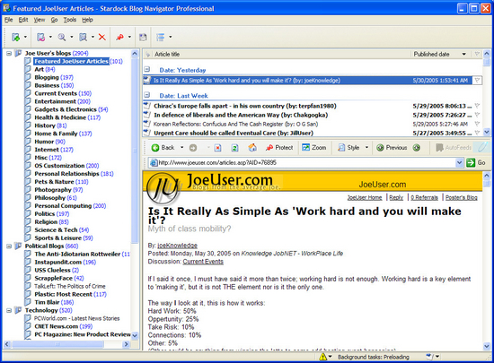
Task: Click the filter icon in the article list header
Action: click(477, 54)
